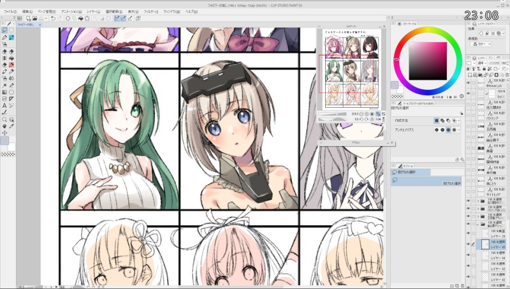Click the New canvas icon in command bar
Image resolution: width=510 pixels, height=289 pixels.
click(28, 19)
